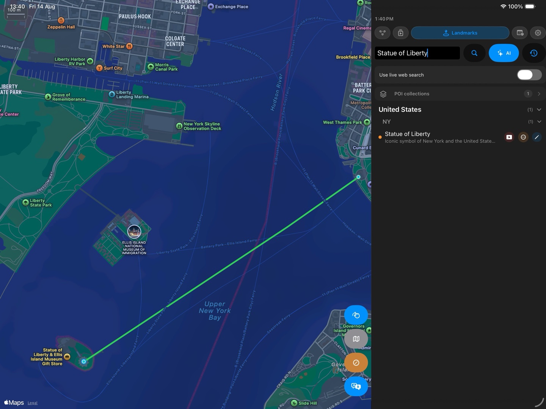The width and height of the screenshot is (546, 409).
Task: Collapse the NY group
Action: point(539,122)
